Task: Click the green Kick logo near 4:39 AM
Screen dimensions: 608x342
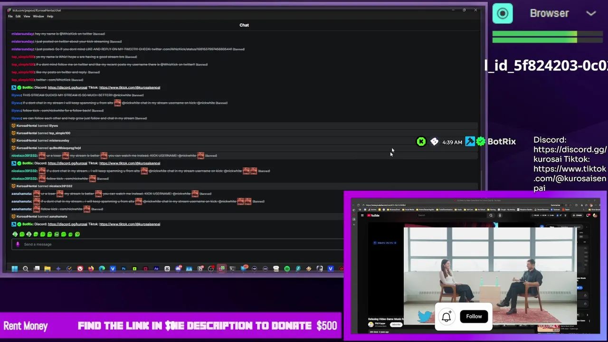Action: pyautogui.click(x=421, y=142)
